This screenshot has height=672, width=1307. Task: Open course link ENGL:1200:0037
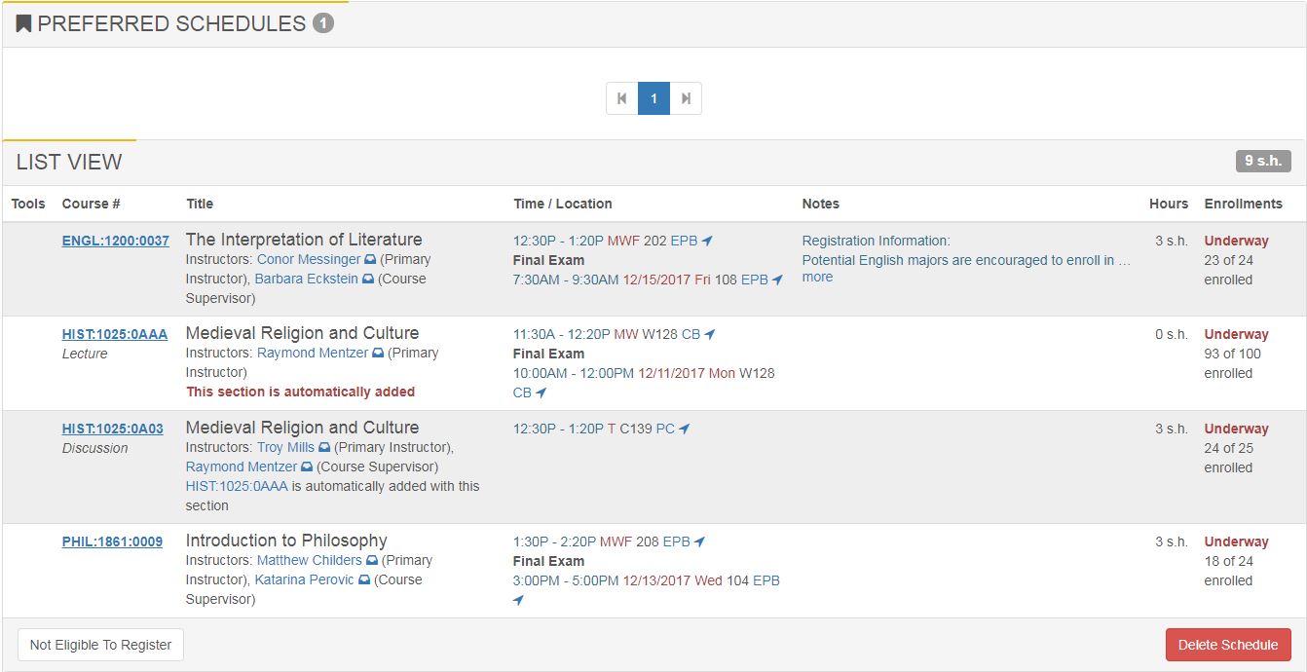pyautogui.click(x=116, y=241)
